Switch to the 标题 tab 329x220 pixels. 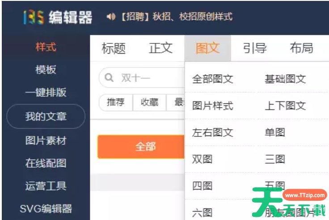pos(114,48)
